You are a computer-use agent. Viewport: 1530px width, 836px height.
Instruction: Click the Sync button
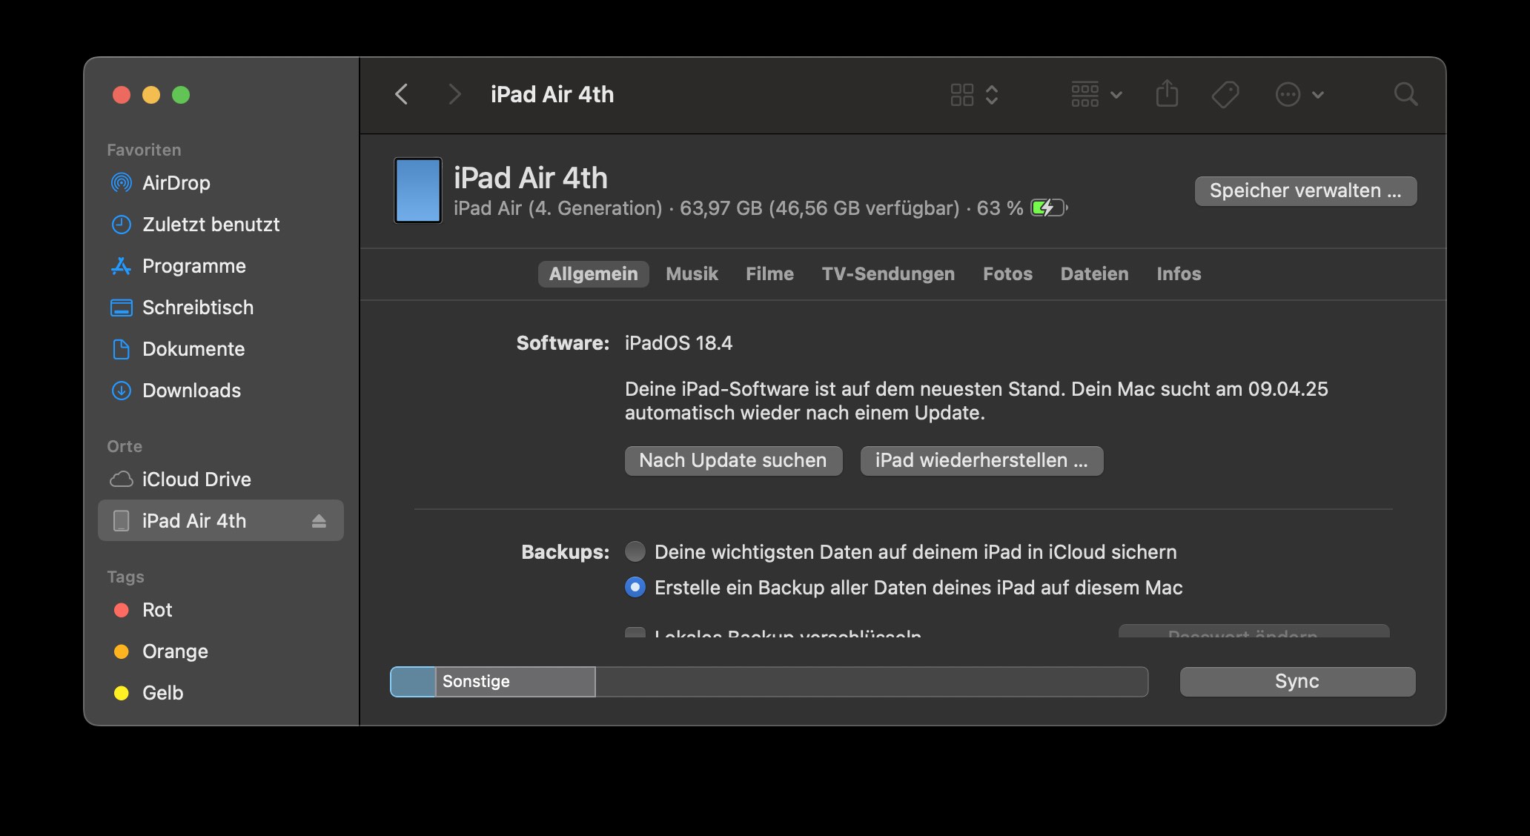1297,682
